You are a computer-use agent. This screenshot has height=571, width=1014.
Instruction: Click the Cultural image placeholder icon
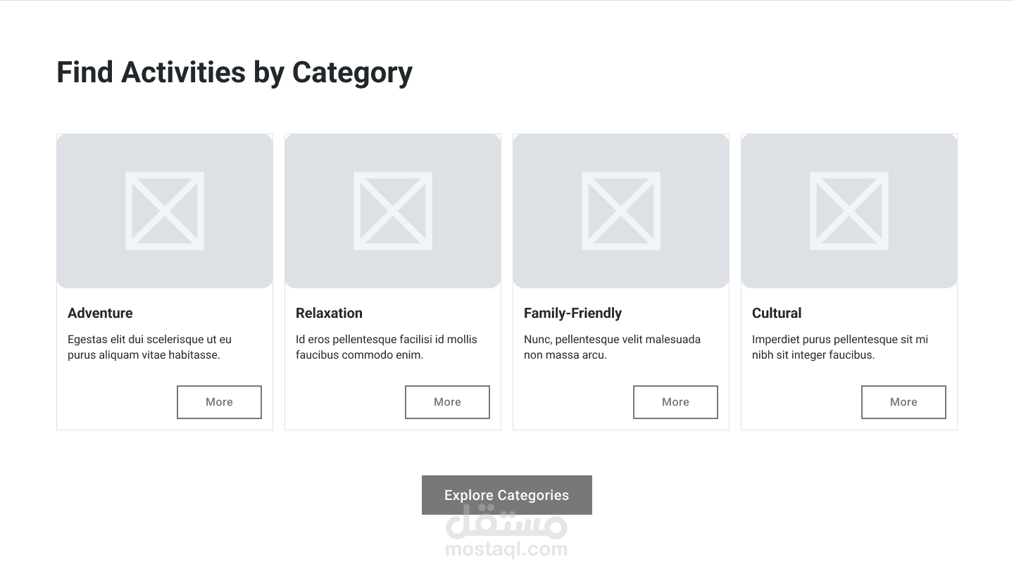[849, 211]
